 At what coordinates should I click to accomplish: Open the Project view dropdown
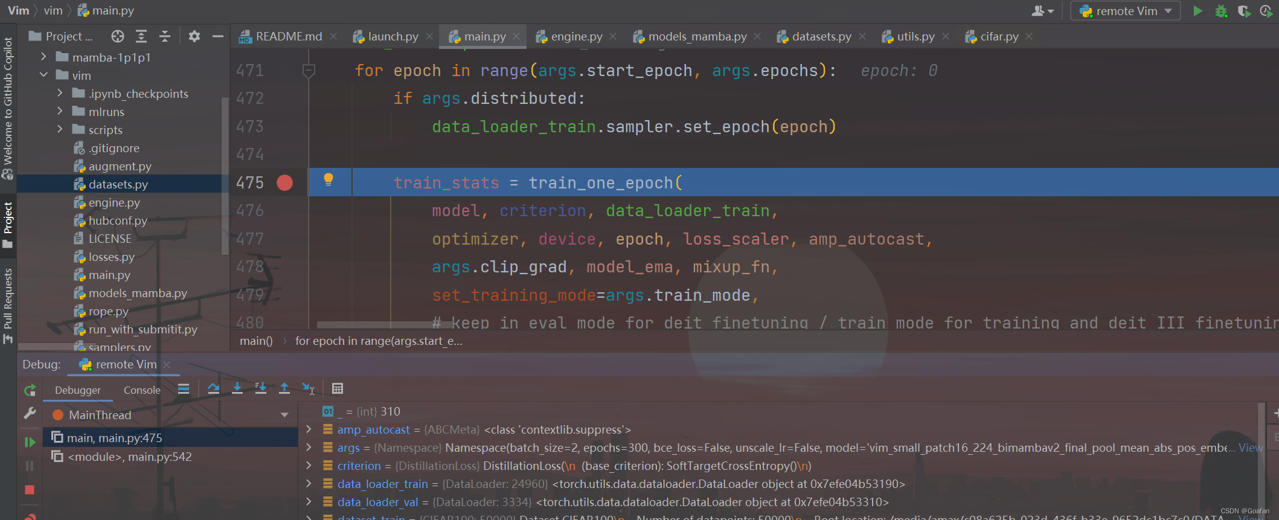click(x=62, y=36)
